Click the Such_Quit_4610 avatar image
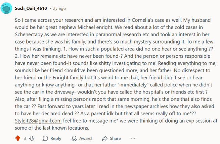Viewport: 220px width, 144px height. (7, 8)
